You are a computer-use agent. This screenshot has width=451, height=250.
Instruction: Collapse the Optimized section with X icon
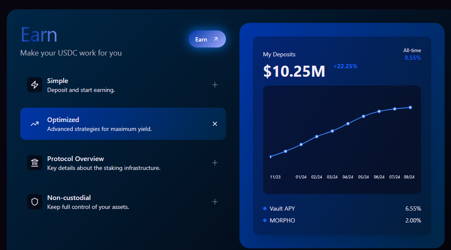[x=215, y=124]
